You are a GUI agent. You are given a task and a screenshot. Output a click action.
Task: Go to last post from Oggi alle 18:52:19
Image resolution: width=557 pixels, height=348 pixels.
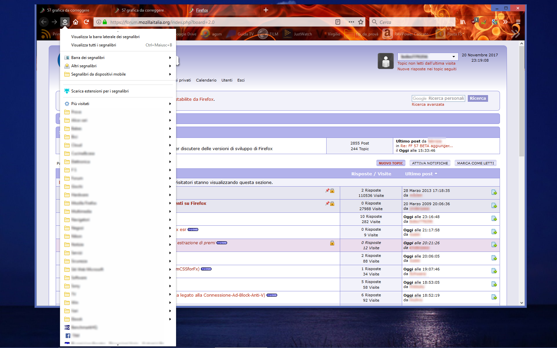(x=494, y=297)
